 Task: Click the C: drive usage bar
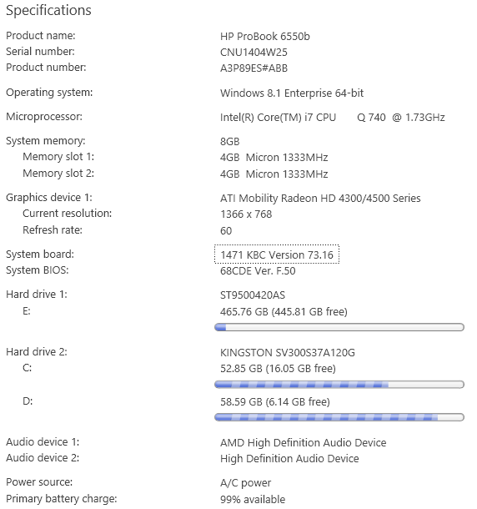(339, 385)
